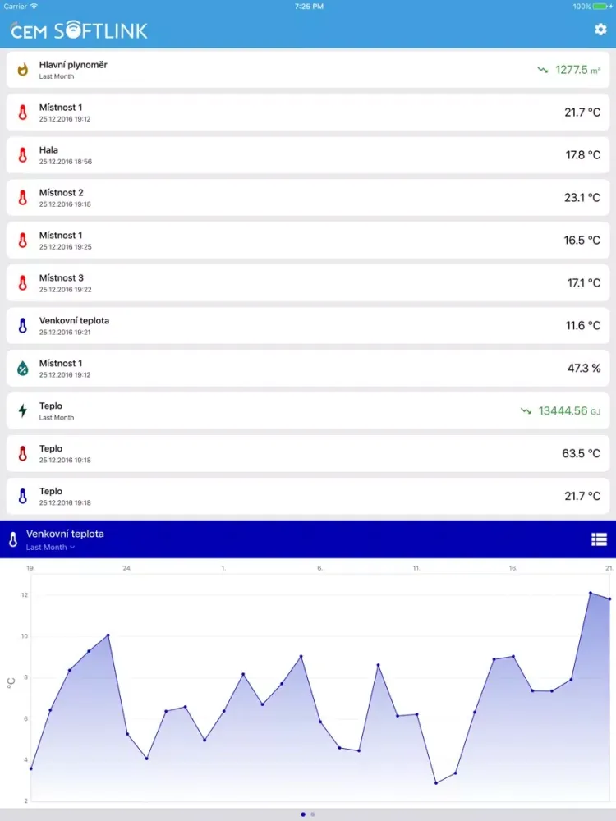Tap timestamp 25.12.2016 19:25

pos(66,247)
